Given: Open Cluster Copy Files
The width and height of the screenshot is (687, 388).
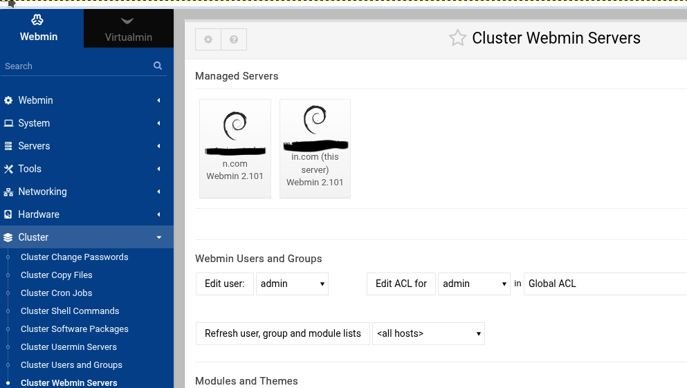Looking at the screenshot, I should 57,275.
